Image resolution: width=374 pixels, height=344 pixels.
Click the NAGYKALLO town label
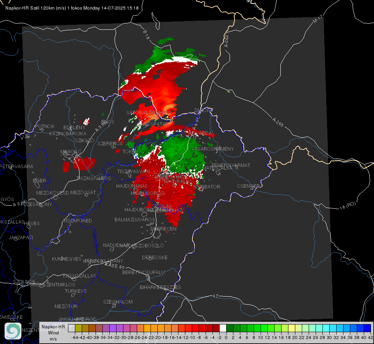[x=178, y=182]
